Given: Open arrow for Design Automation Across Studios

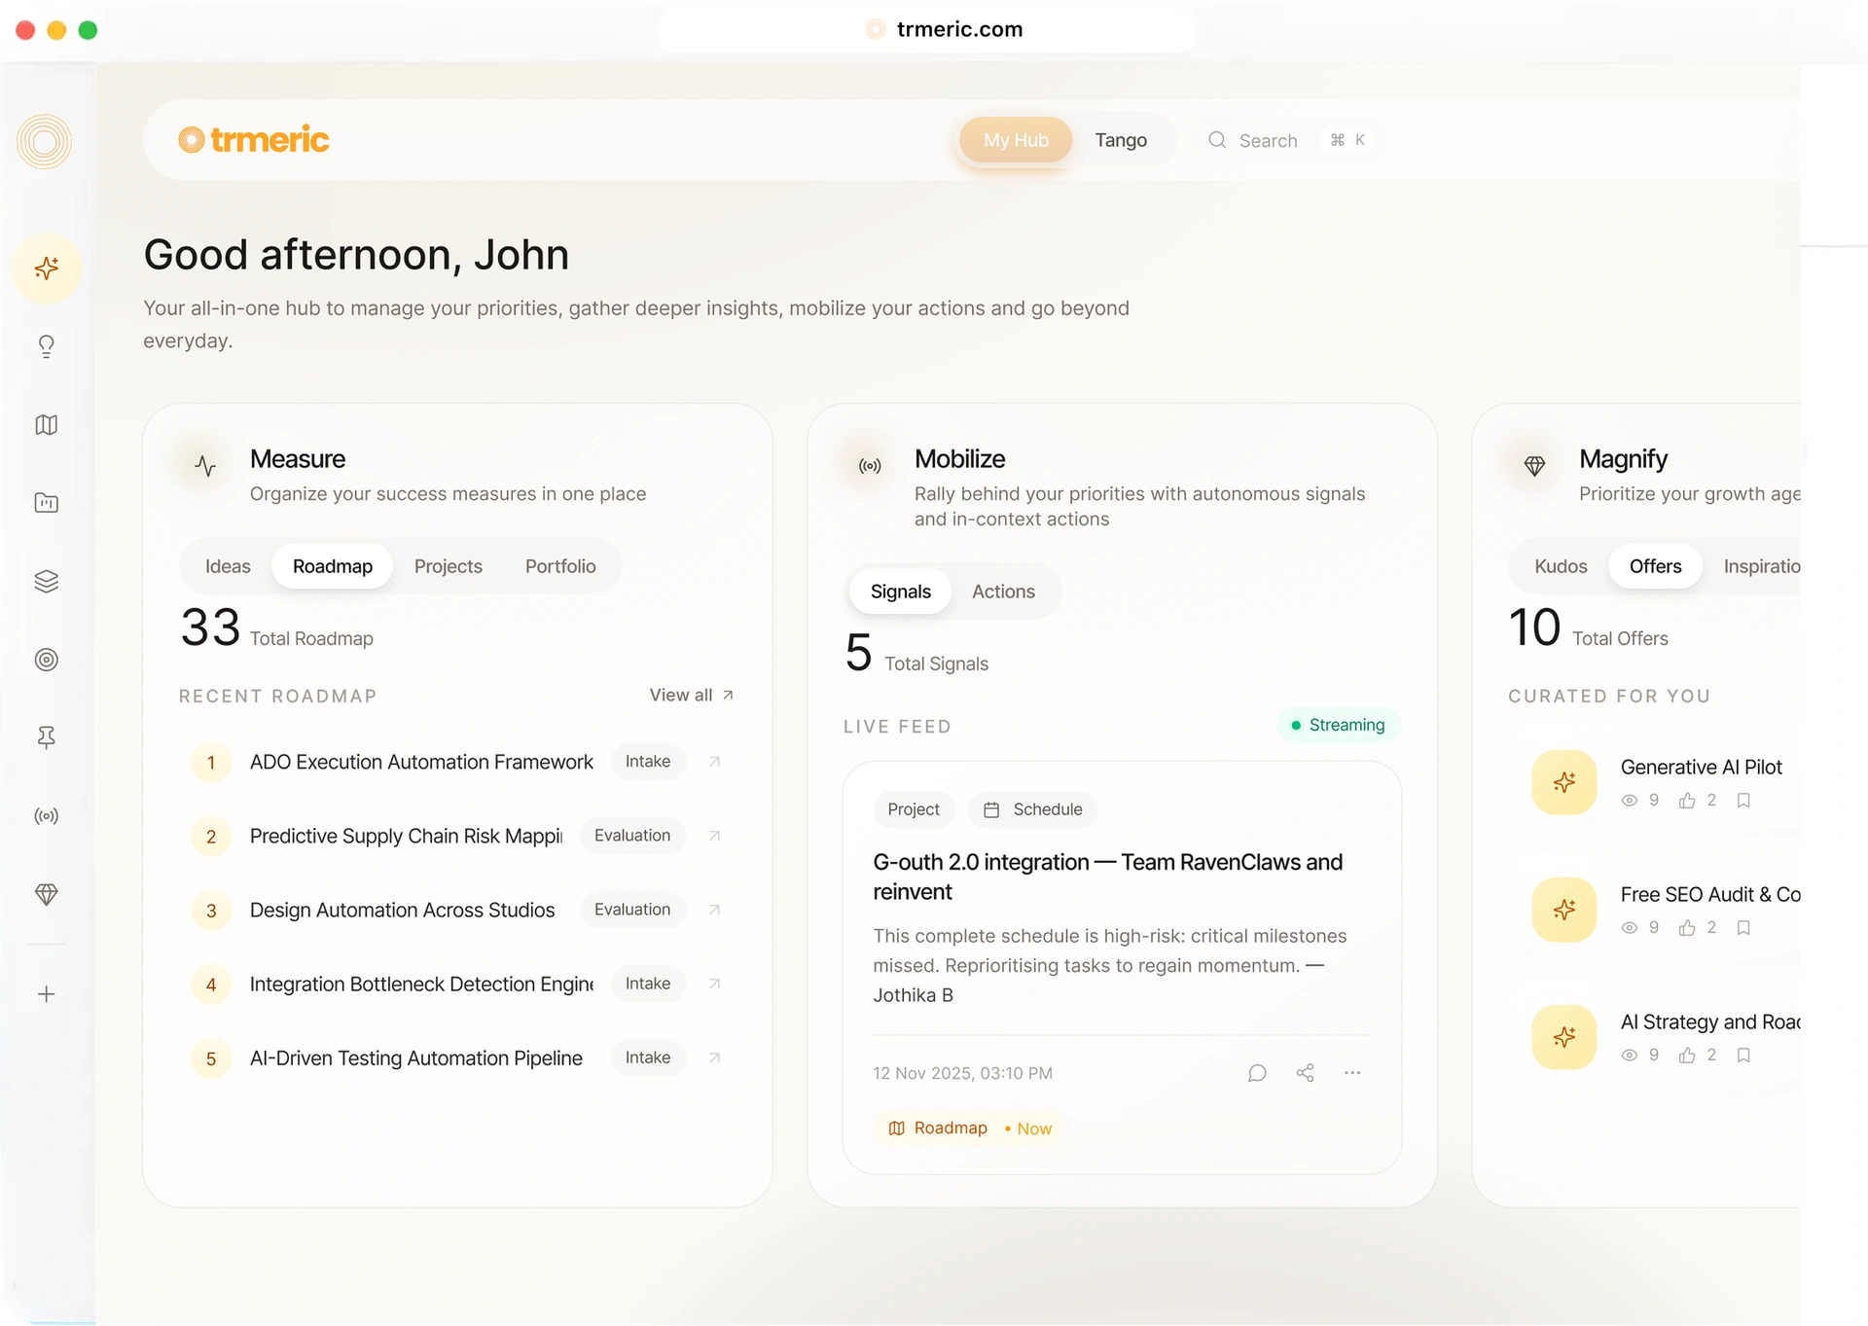Looking at the screenshot, I should coord(714,910).
